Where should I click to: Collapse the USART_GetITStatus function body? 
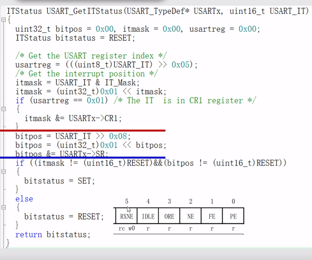click(x=3, y=20)
